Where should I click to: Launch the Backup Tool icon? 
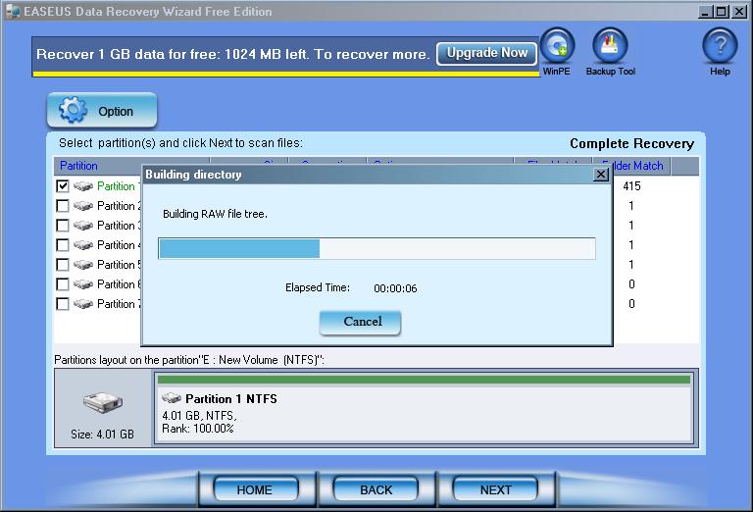pyautogui.click(x=610, y=47)
